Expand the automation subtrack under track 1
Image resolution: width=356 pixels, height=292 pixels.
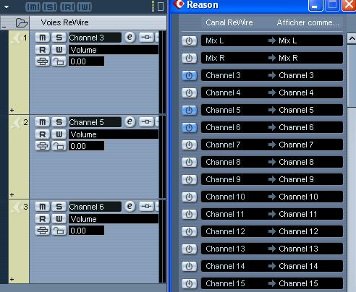12,111
